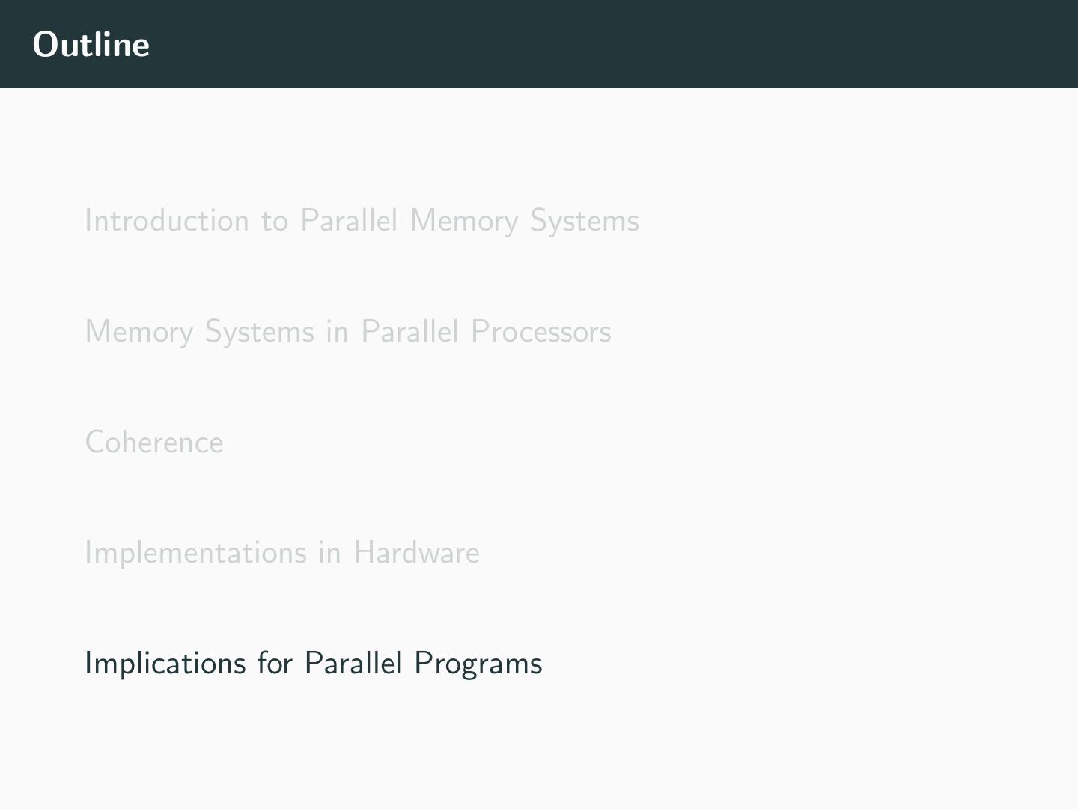Go to the Coherence section

(154, 443)
